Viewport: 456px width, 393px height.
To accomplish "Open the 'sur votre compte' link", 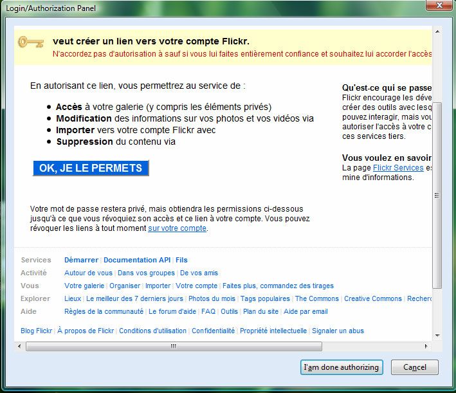I will tap(177, 228).
